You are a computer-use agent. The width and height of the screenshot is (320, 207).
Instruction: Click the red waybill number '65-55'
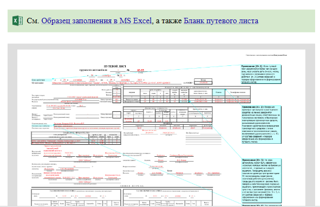141,70
